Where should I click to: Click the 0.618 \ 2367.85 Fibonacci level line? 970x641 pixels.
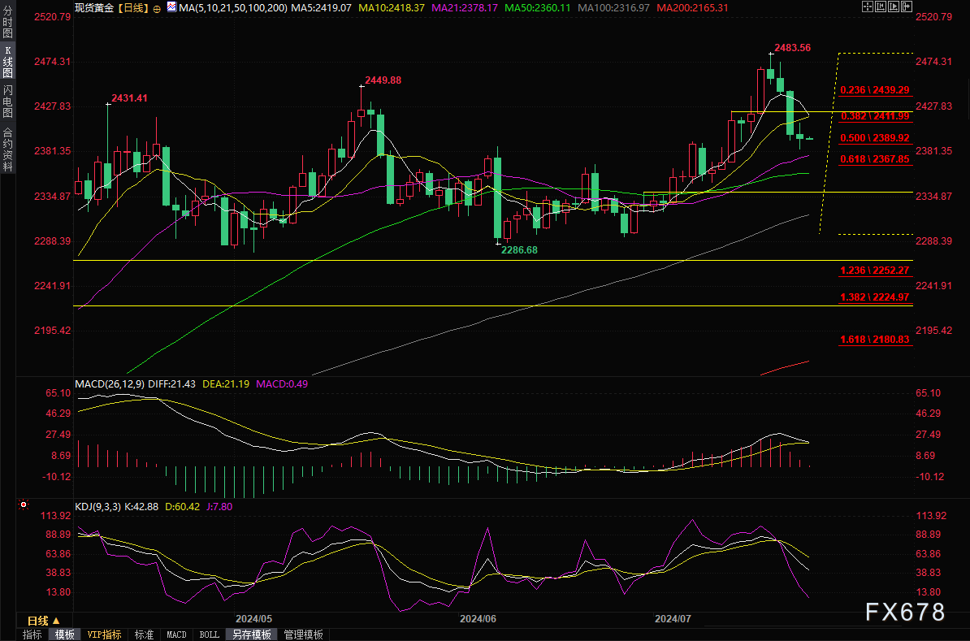tap(874, 159)
